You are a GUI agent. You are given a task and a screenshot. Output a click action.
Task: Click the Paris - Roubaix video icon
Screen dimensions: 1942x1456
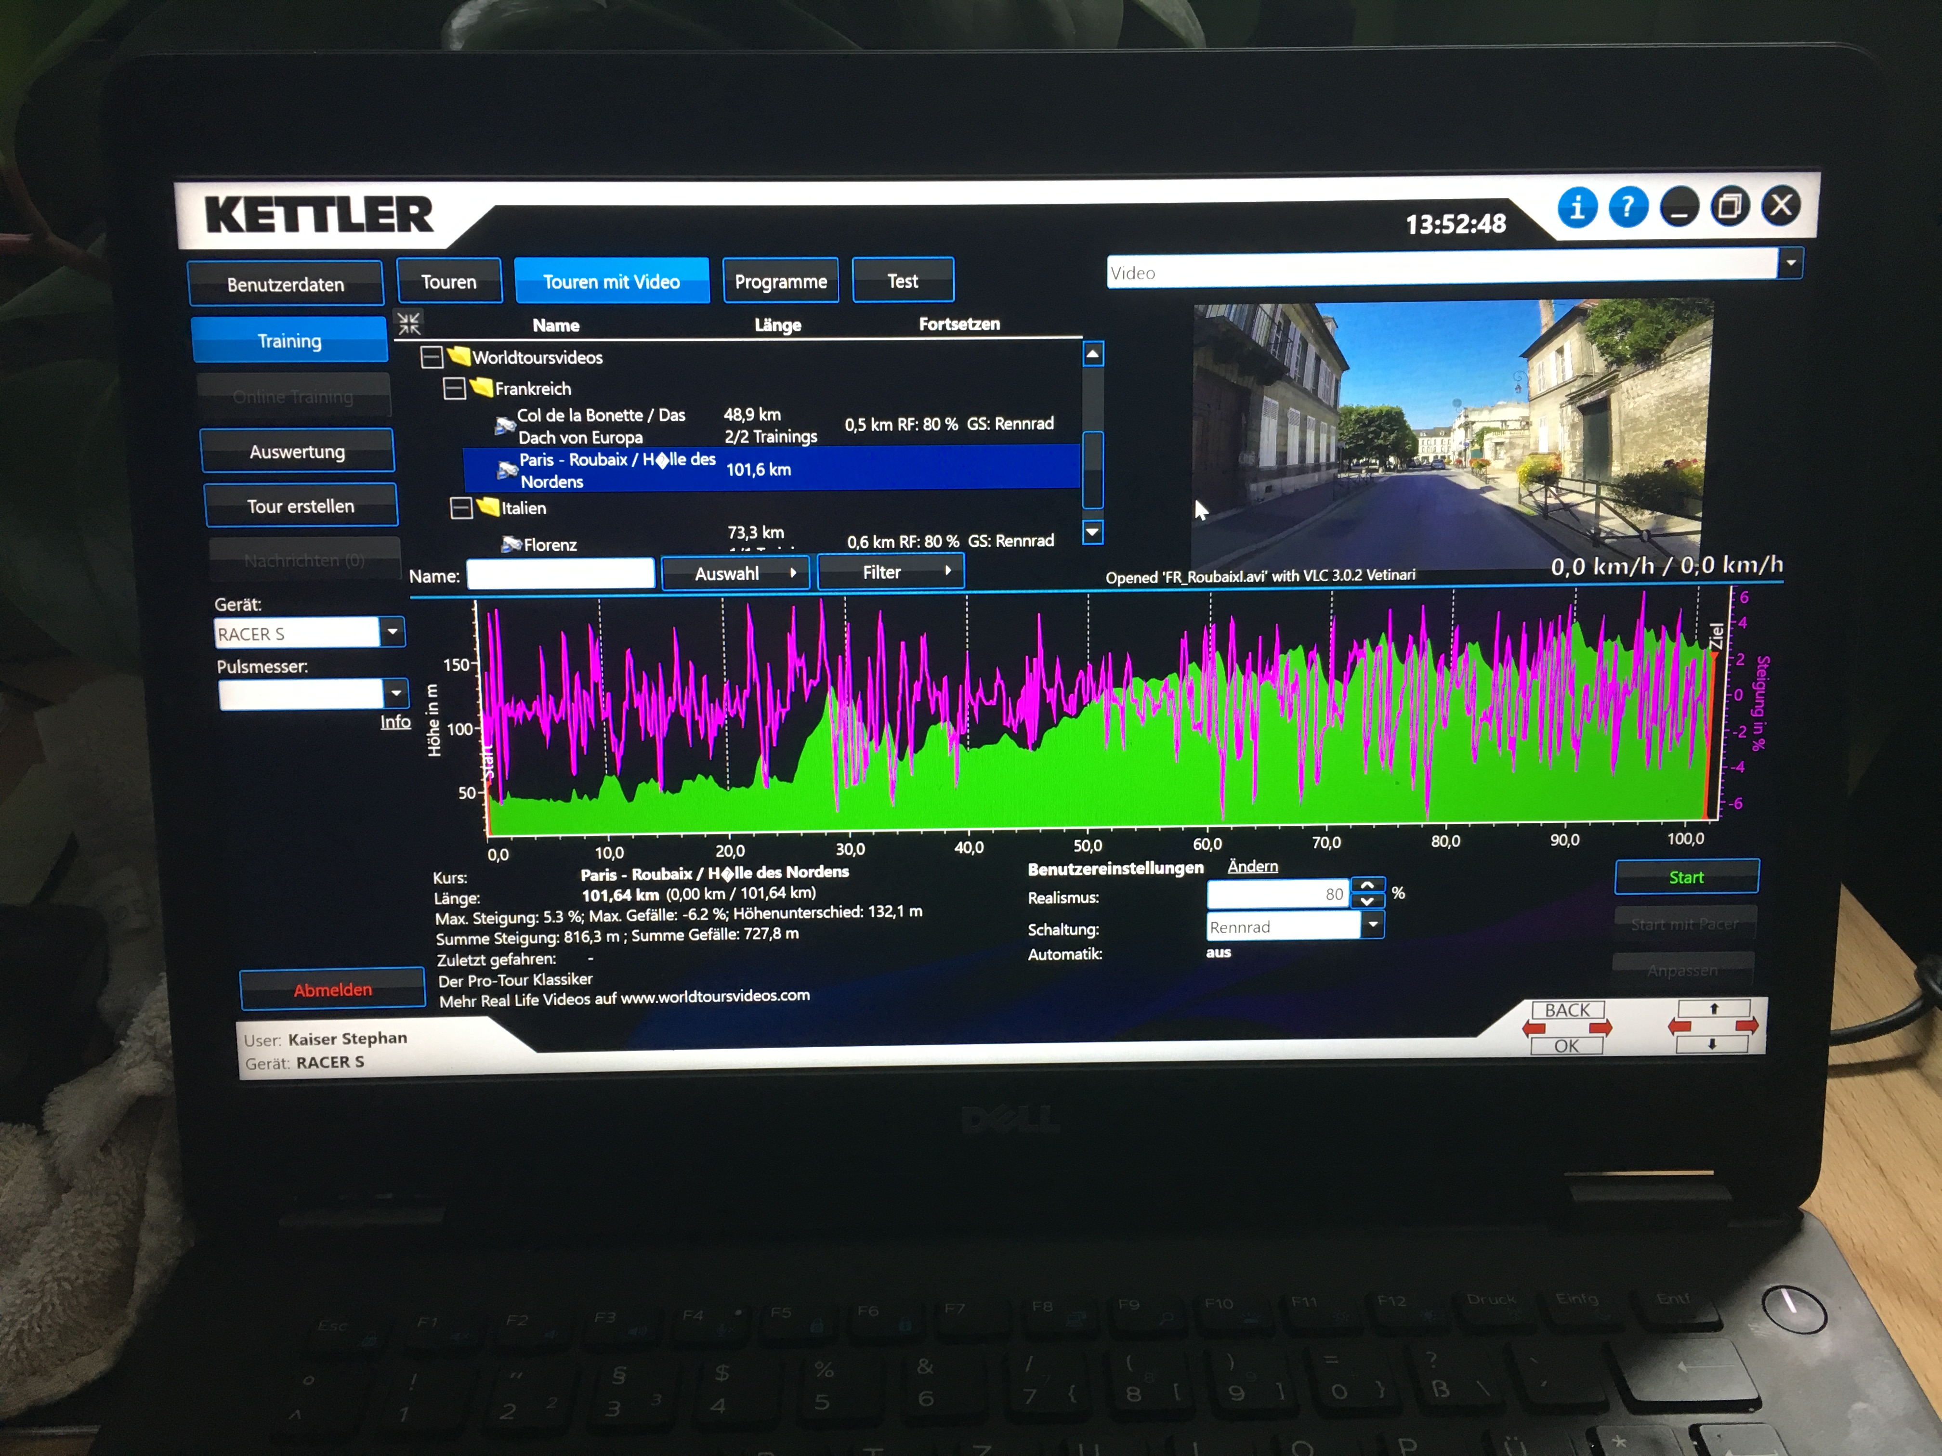point(508,469)
